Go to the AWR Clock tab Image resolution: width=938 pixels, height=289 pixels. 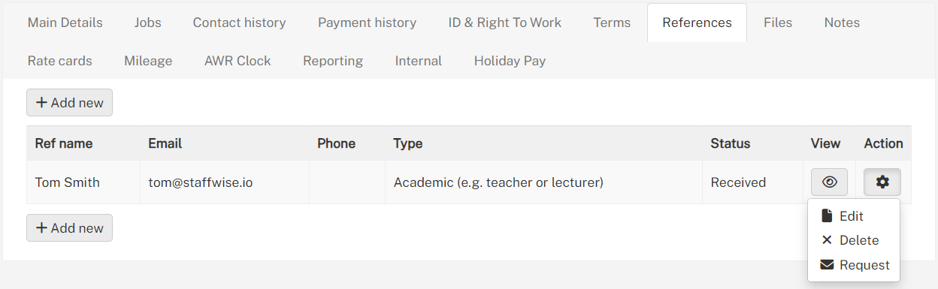pyautogui.click(x=238, y=61)
